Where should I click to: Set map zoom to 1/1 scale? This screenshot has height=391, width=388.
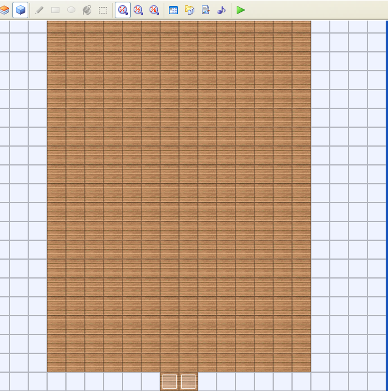[122, 10]
